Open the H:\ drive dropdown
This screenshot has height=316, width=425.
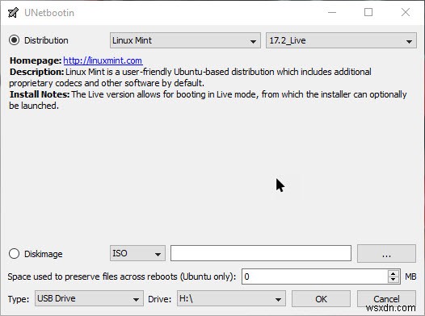click(x=231, y=298)
